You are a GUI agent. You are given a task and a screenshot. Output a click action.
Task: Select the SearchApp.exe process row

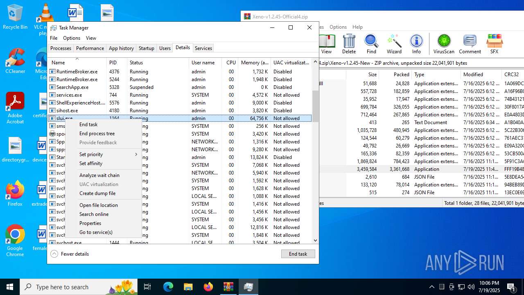[x=180, y=87]
